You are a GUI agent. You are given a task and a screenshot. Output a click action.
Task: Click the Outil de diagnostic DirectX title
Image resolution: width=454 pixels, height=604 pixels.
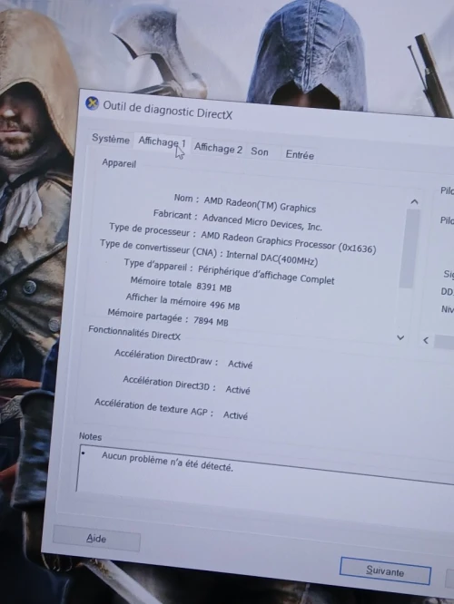[168, 110]
